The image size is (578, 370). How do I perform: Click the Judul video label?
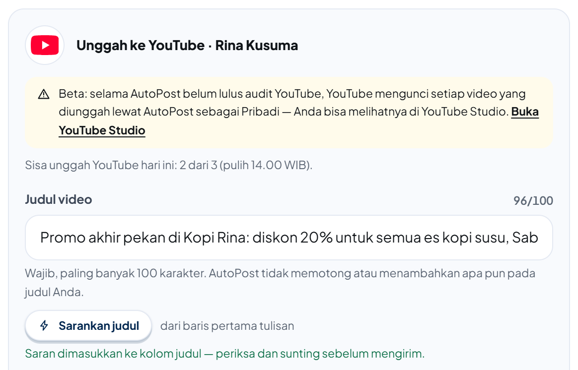point(59,199)
